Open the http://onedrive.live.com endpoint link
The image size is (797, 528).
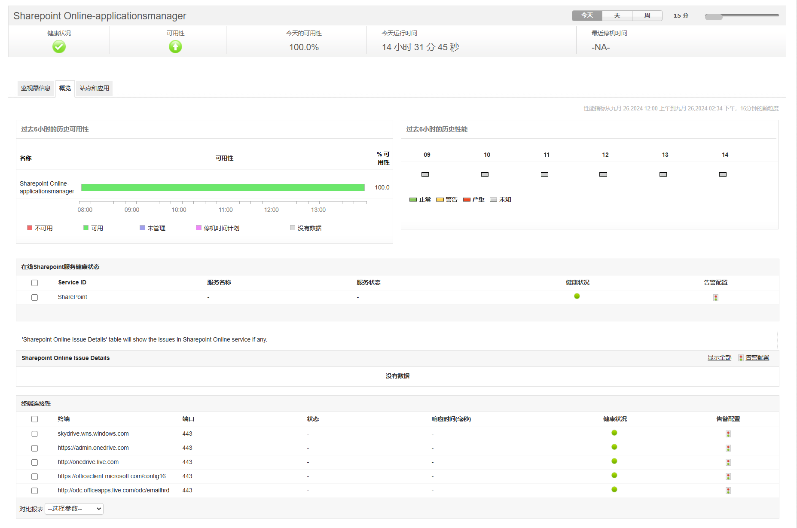point(88,462)
